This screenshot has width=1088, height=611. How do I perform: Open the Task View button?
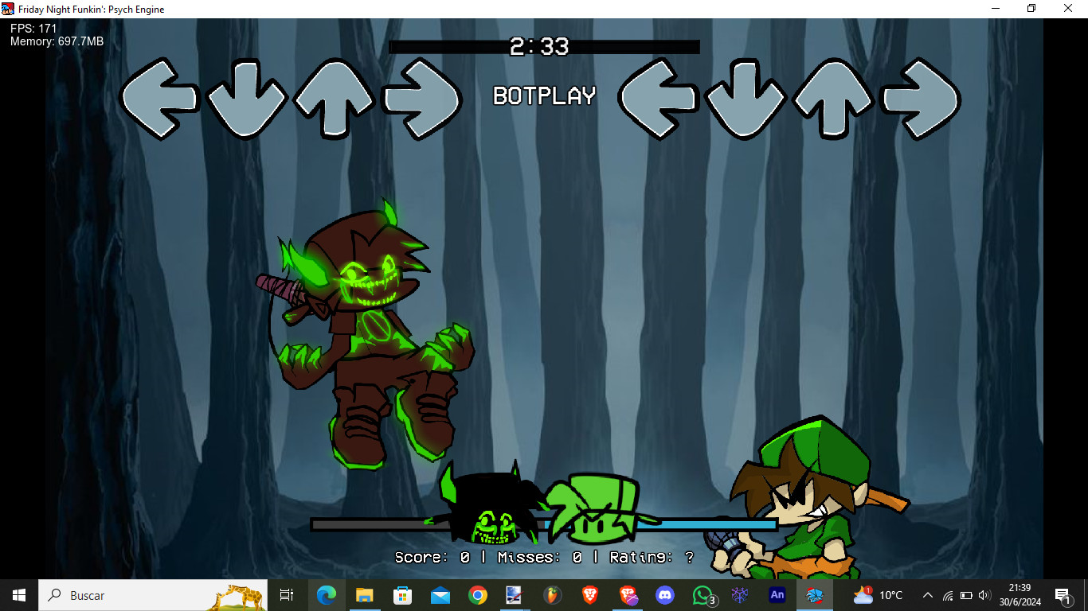(287, 595)
